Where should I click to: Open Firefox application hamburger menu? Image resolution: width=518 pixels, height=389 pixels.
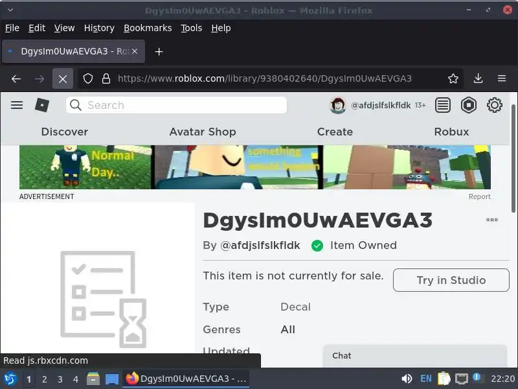[x=502, y=78]
